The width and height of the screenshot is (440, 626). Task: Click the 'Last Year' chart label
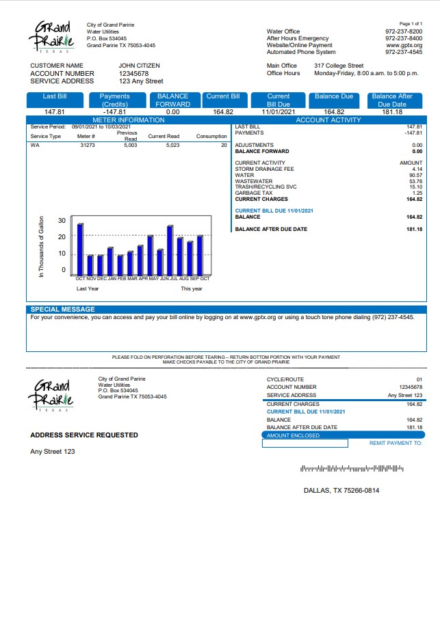(88, 288)
